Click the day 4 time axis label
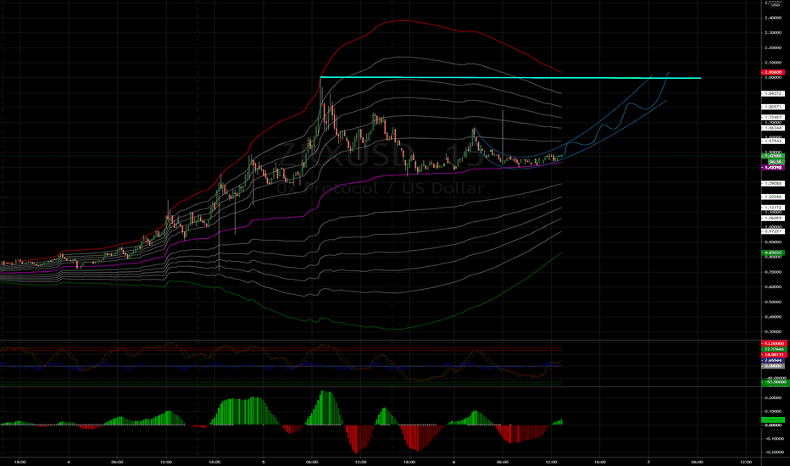Viewport: 790px width, 466px height. tap(69, 462)
